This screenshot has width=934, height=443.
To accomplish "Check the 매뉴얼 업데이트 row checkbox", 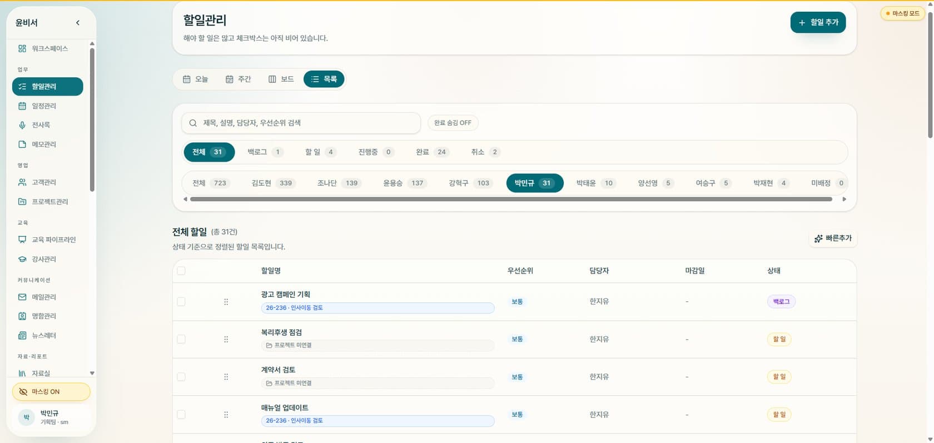I will point(181,415).
